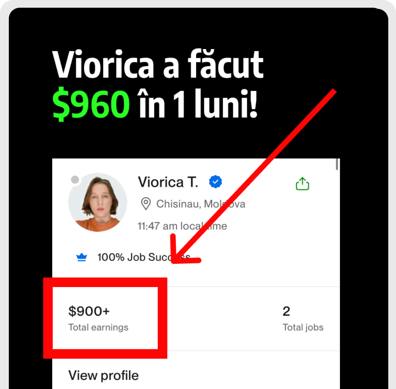Click the Total jobs label
This screenshot has width=396, height=389.
pos(303,327)
